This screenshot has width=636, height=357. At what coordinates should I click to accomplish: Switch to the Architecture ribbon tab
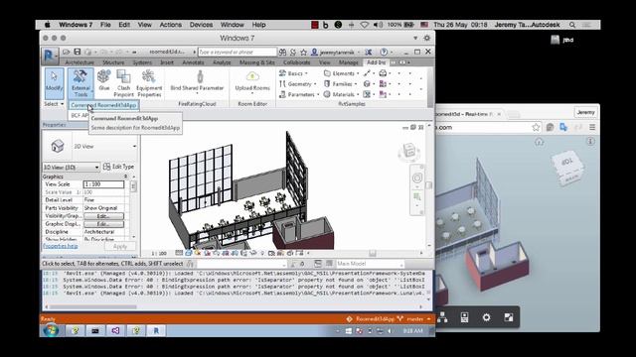[x=79, y=62]
